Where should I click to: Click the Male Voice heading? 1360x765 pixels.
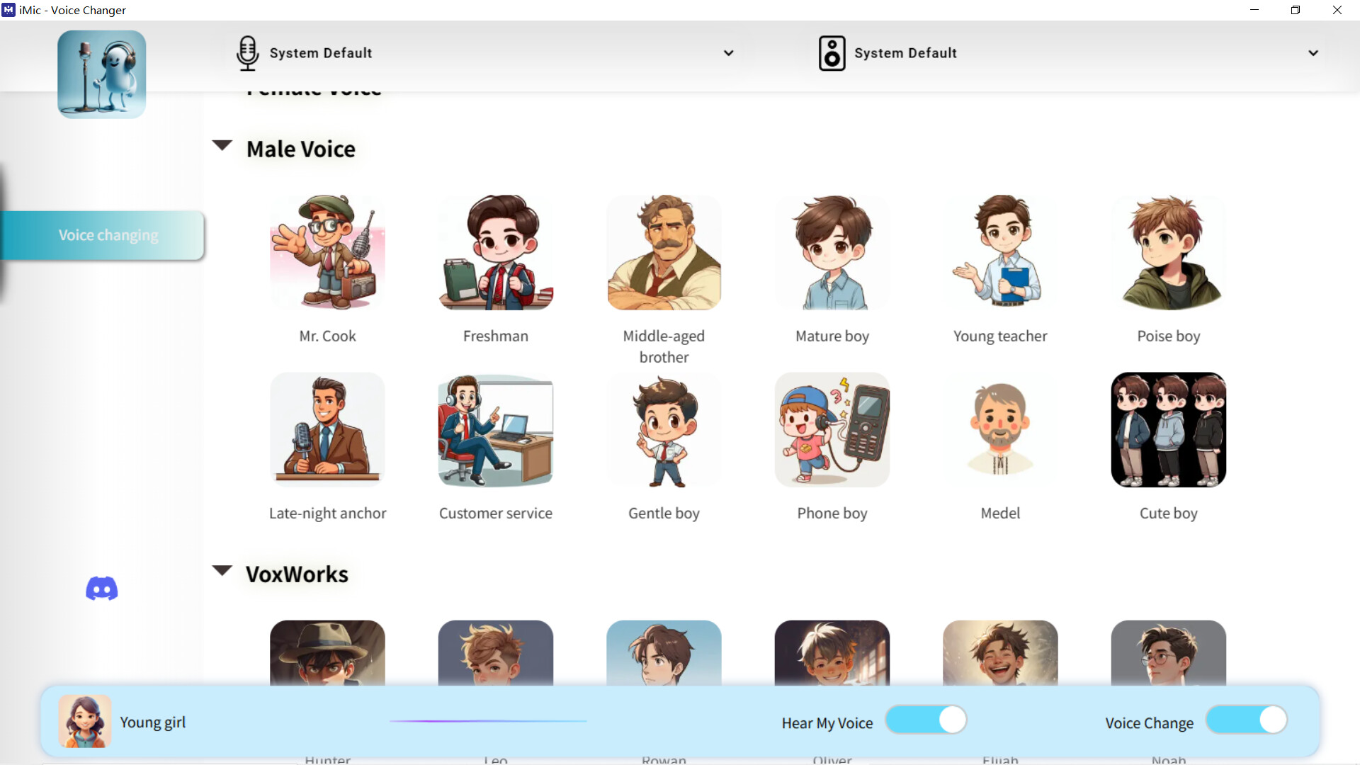pos(301,149)
